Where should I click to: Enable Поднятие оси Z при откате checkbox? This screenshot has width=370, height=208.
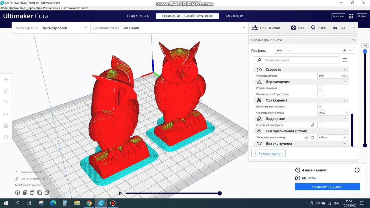(x=320, y=94)
